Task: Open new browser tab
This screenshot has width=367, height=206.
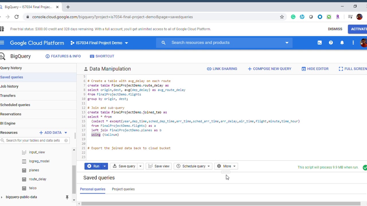Action: (x=68, y=7)
